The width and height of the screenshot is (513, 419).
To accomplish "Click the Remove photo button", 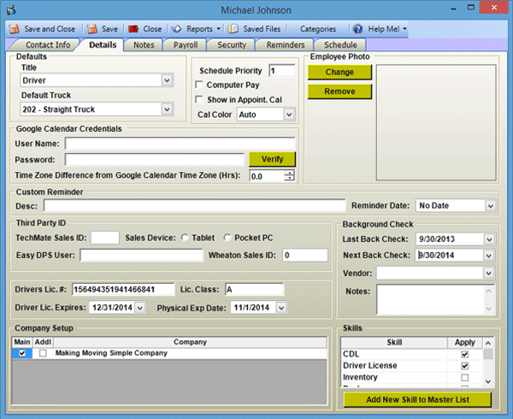I will [x=339, y=91].
